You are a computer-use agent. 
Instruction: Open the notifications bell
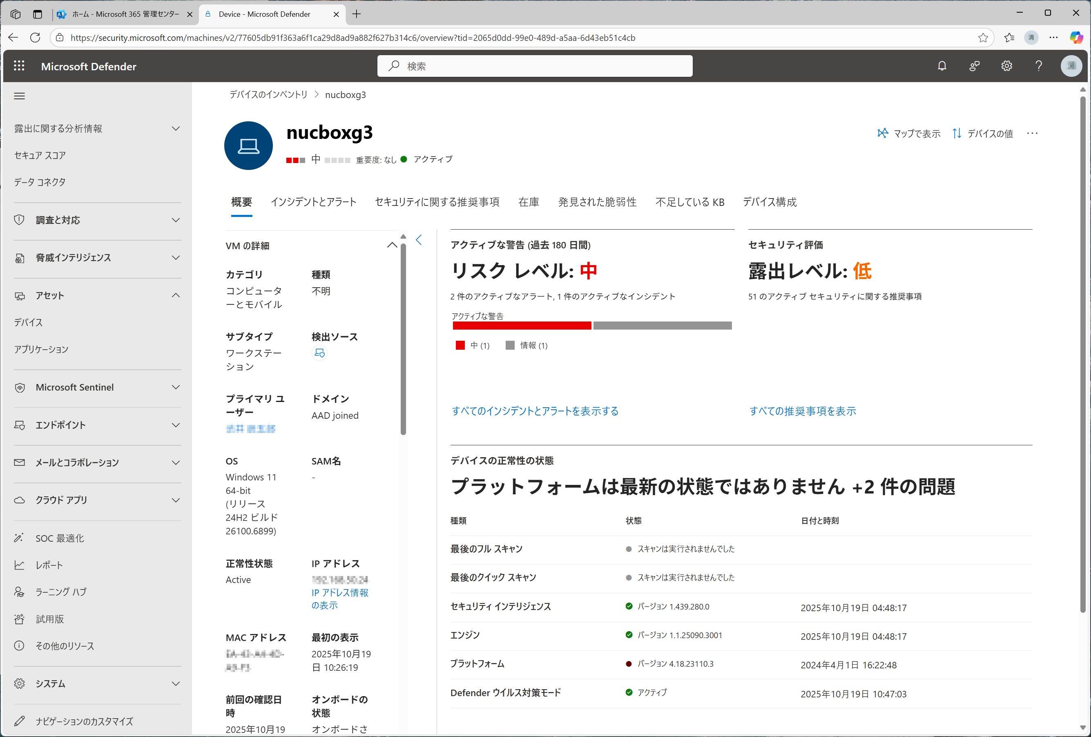click(942, 66)
